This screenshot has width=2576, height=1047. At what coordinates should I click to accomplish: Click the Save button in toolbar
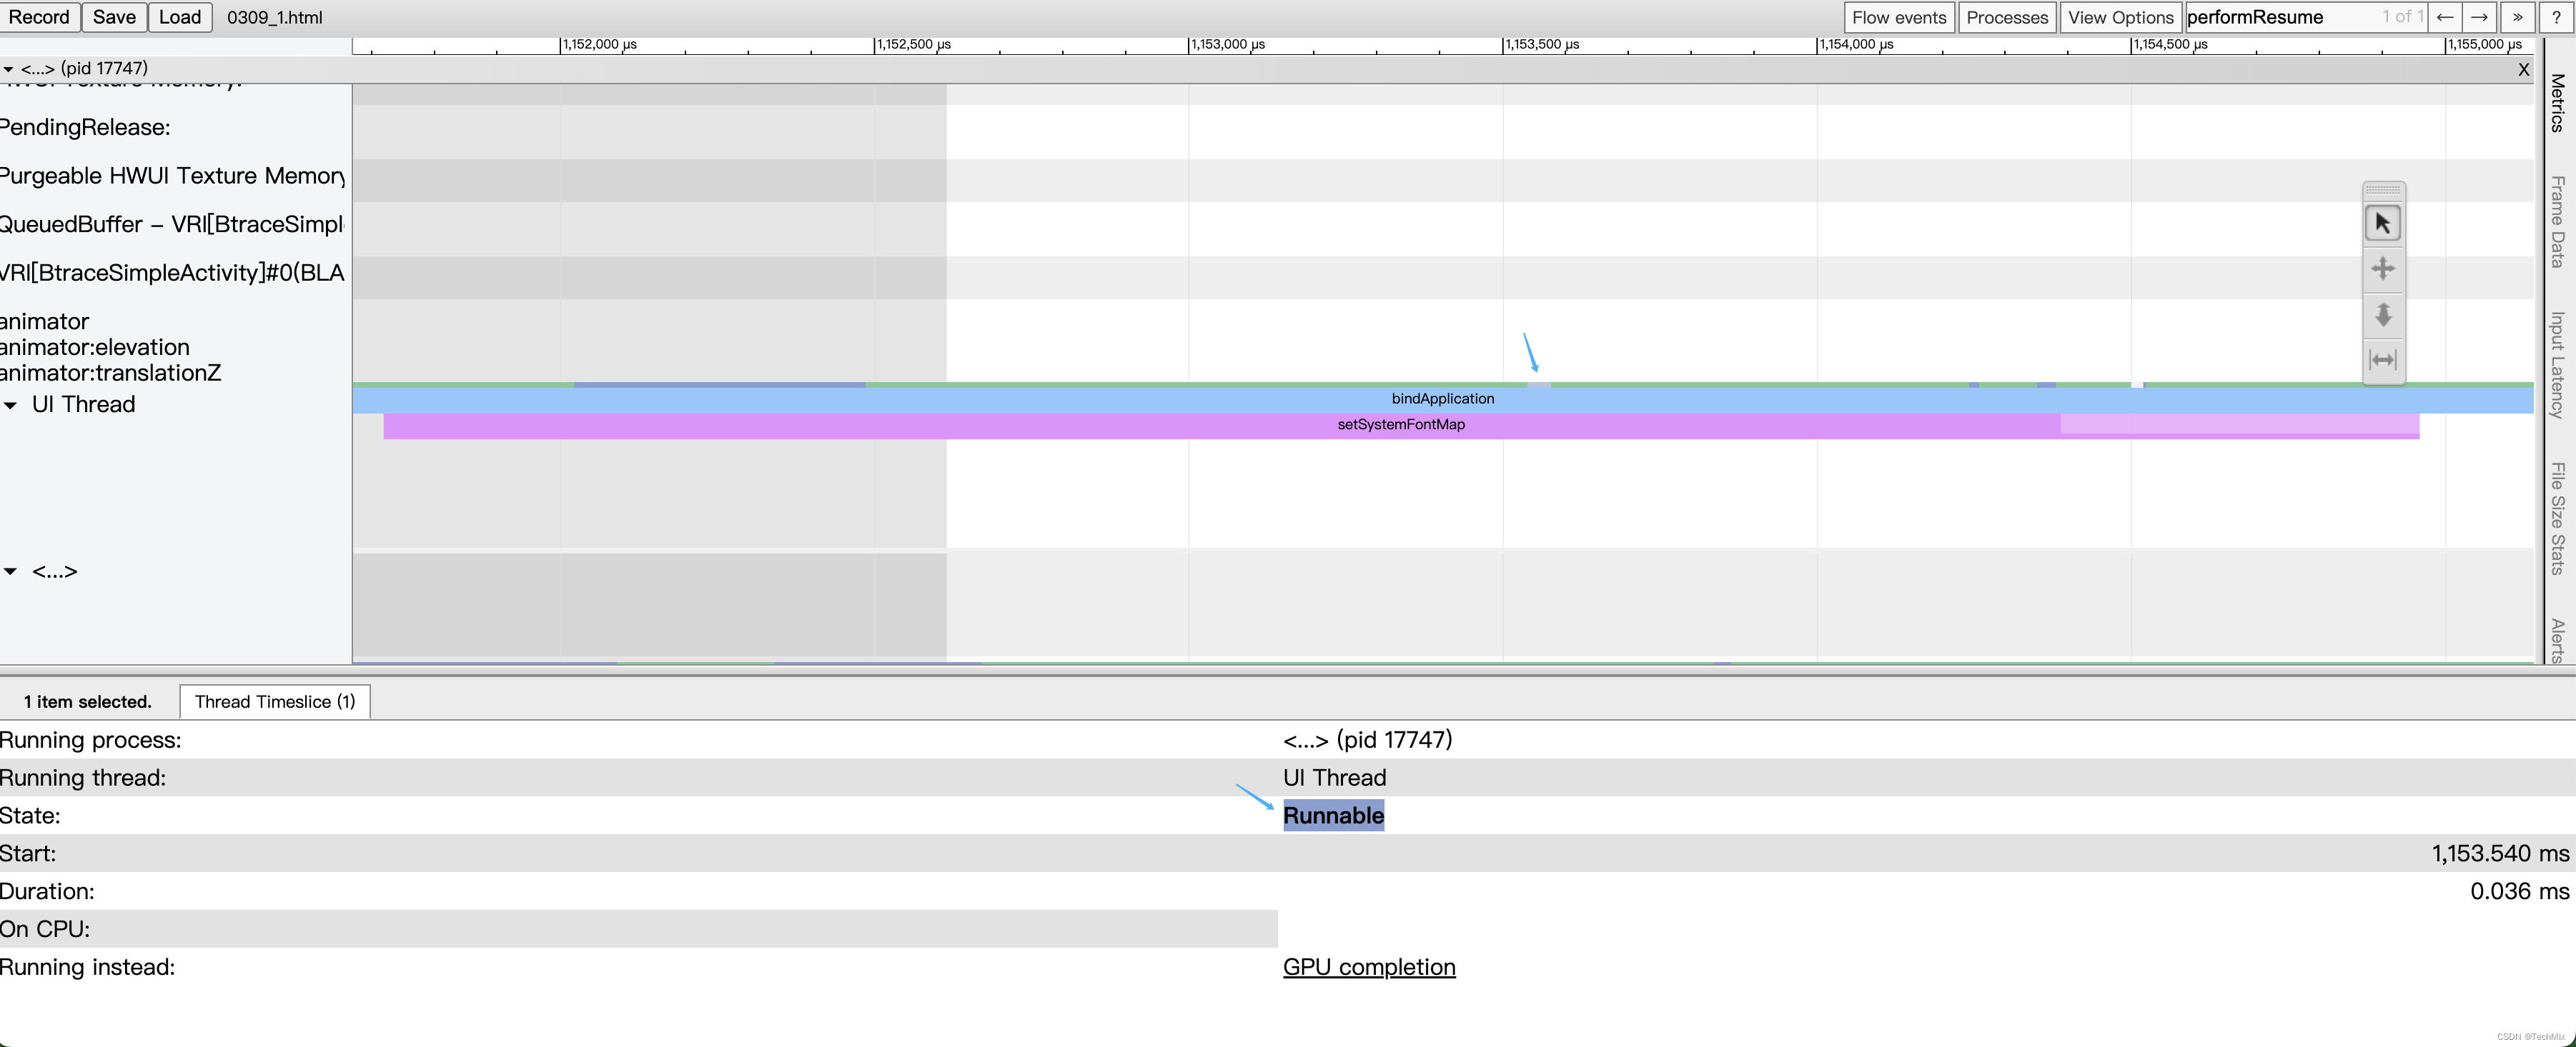[x=114, y=16]
